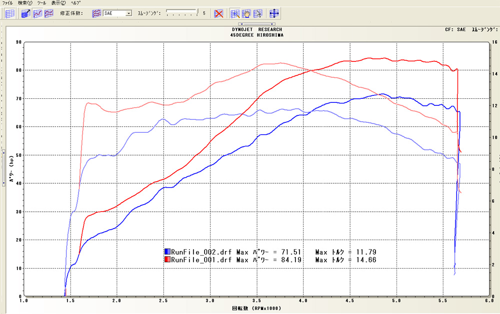Screen dimensions: 500x314
Task: Click the wavy lines icon beside SAE box
Action: [97, 13]
